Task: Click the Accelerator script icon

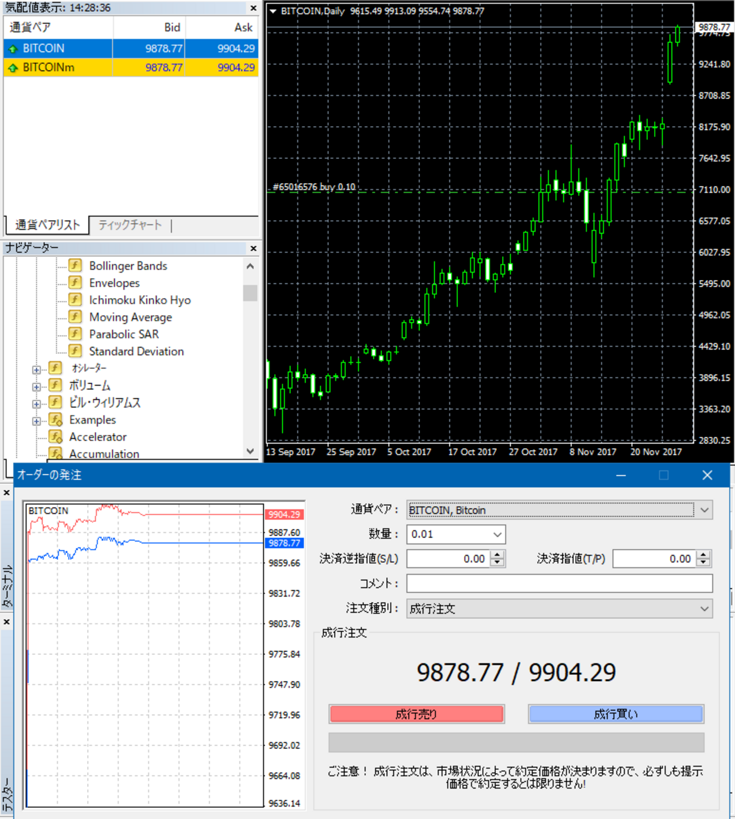Action: 55,437
